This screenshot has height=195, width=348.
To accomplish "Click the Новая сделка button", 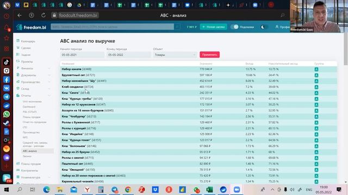I will tap(213, 27).
